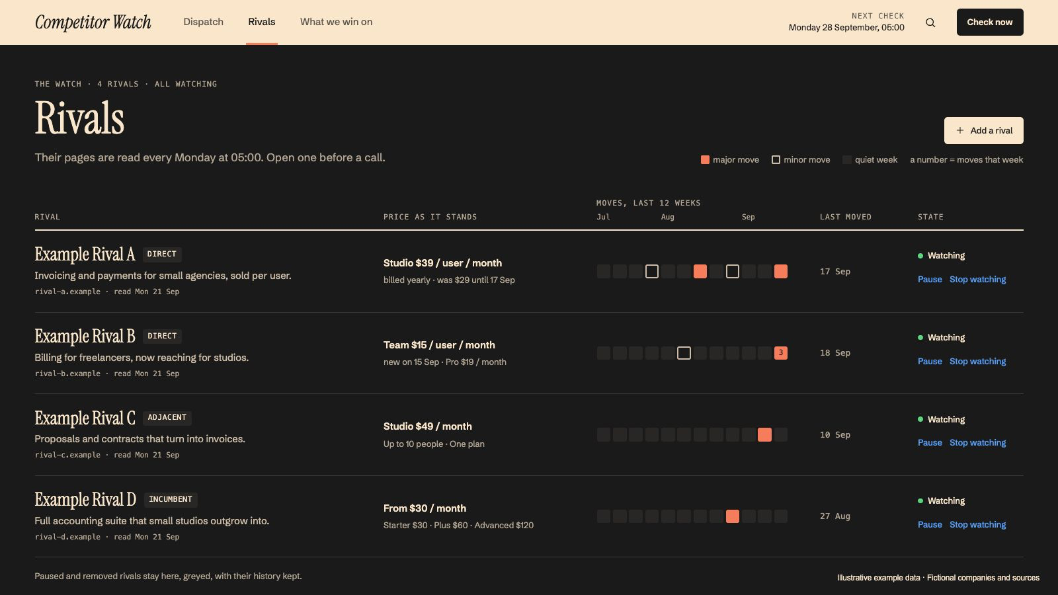Click the price 'Studio $49 / month'
Image resolution: width=1058 pixels, height=595 pixels.
[428, 426]
